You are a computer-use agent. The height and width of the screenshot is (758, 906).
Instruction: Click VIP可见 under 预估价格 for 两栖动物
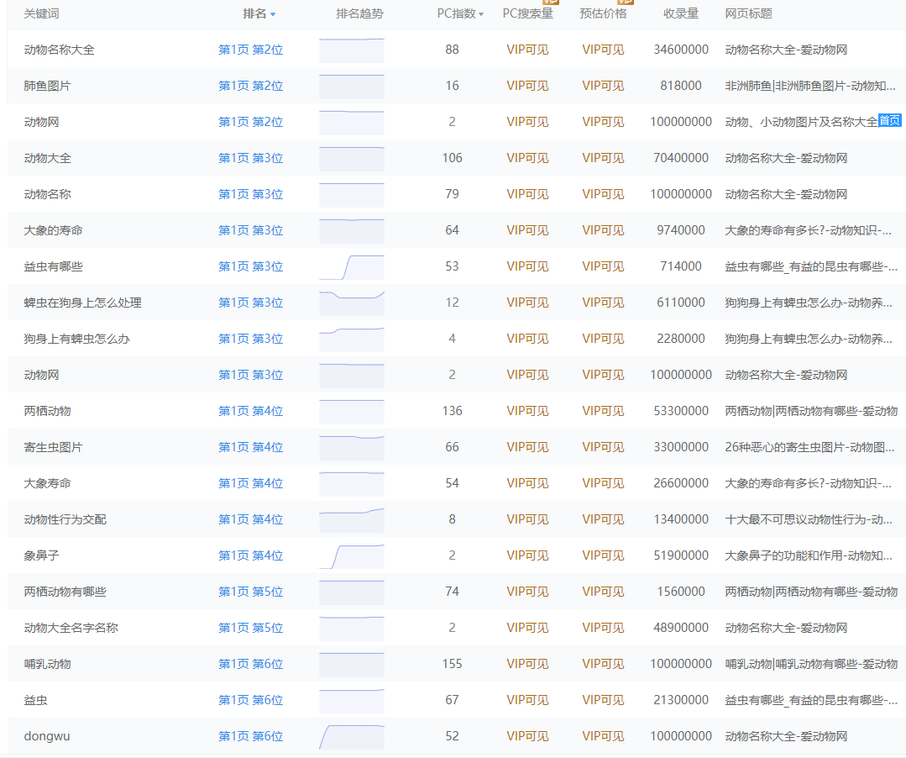pos(603,411)
